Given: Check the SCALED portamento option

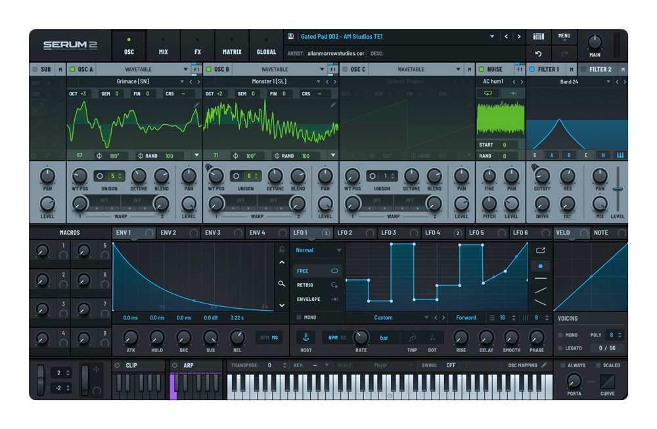Looking at the screenshot, I should 598,365.
